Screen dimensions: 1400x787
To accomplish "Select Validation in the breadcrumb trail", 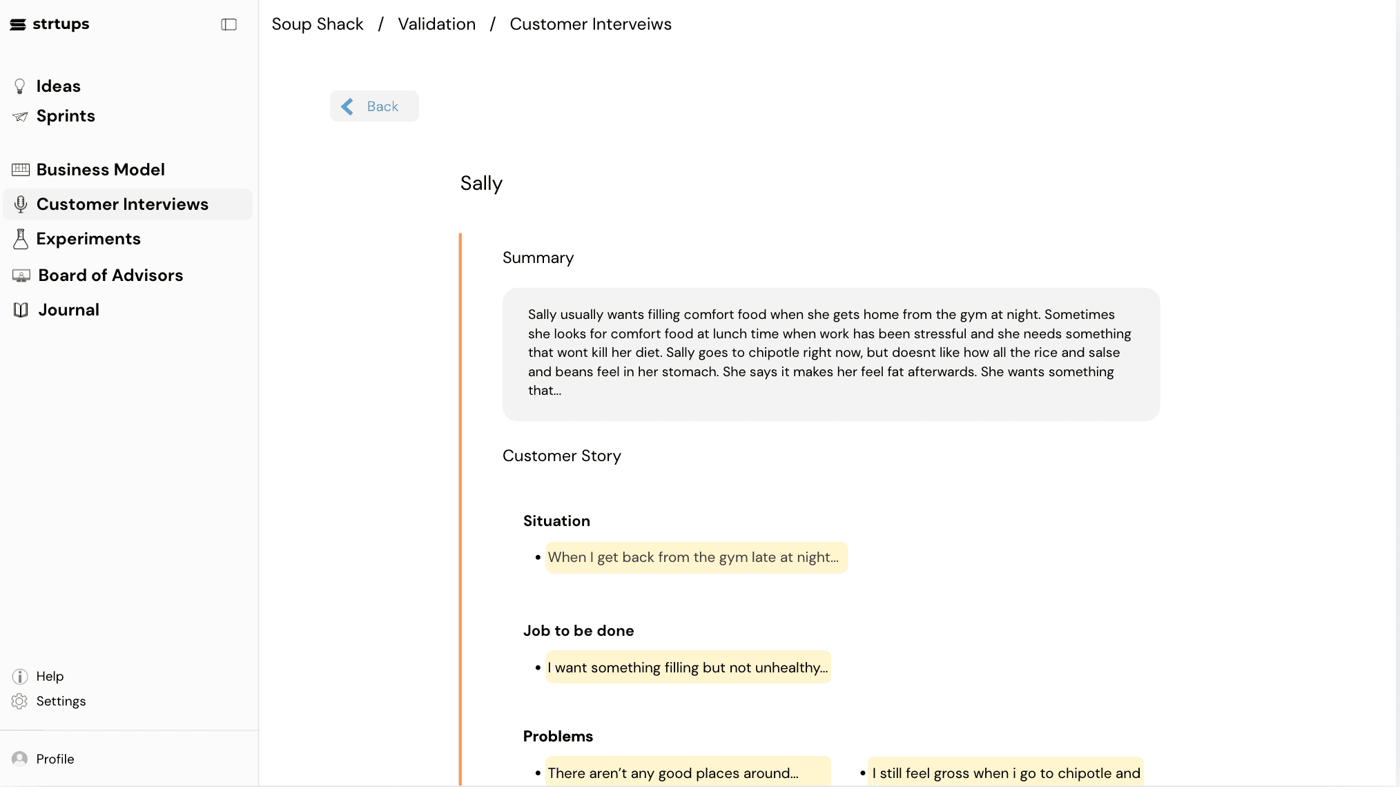I will pyautogui.click(x=436, y=23).
